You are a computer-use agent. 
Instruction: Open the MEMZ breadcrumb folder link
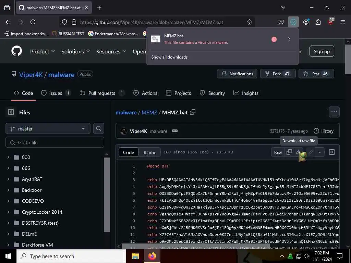(149, 112)
